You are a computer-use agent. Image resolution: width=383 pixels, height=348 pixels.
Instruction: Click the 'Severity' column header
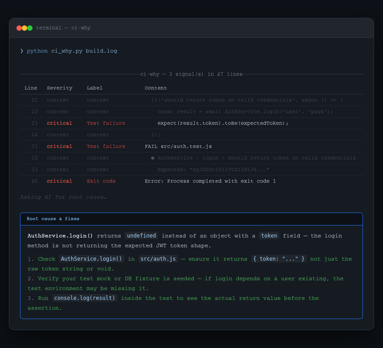[x=60, y=88]
